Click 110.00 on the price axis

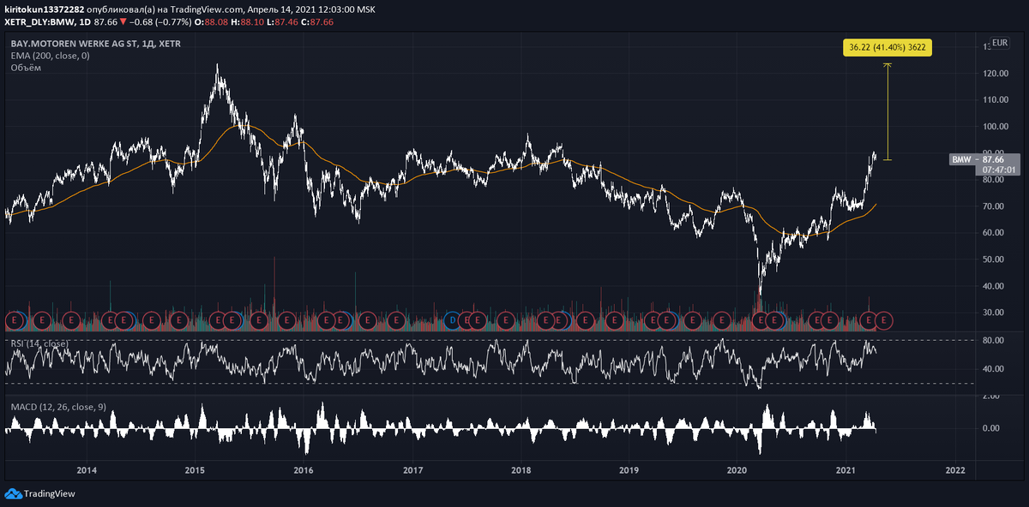994,100
